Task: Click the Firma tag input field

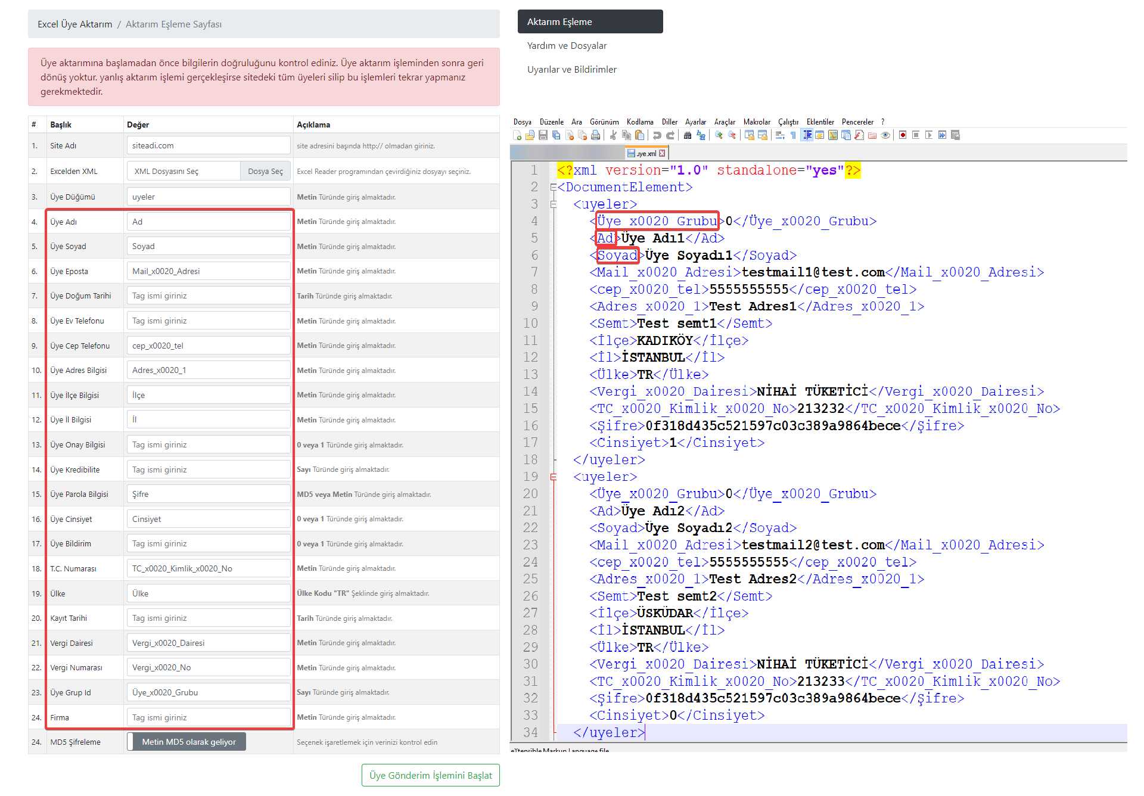Action: pyautogui.click(x=209, y=717)
